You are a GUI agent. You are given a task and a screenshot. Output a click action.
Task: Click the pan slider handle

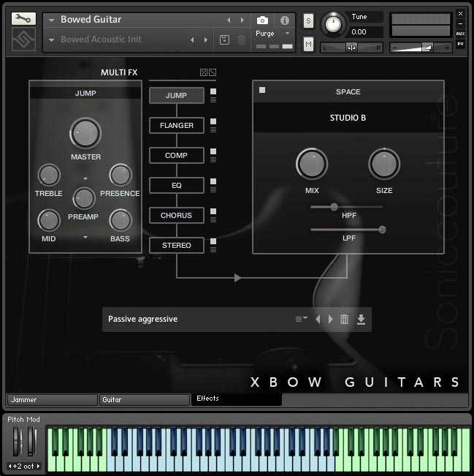pyautogui.click(x=352, y=48)
